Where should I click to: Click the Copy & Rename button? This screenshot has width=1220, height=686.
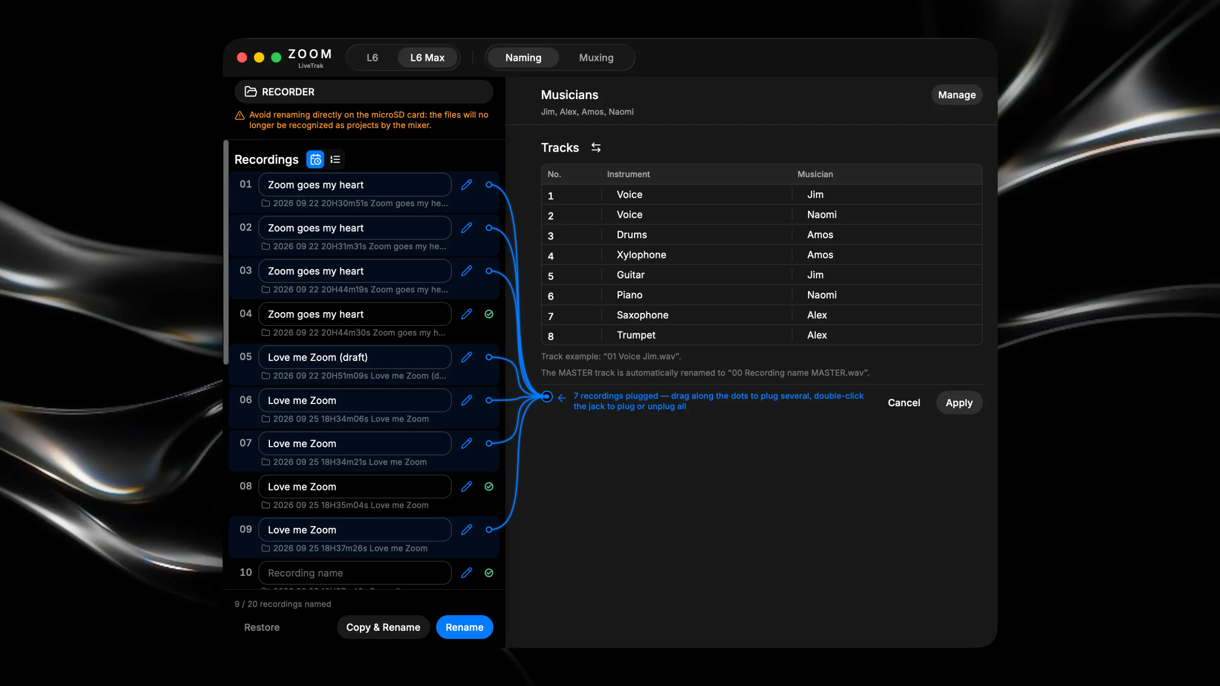pyautogui.click(x=383, y=627)
